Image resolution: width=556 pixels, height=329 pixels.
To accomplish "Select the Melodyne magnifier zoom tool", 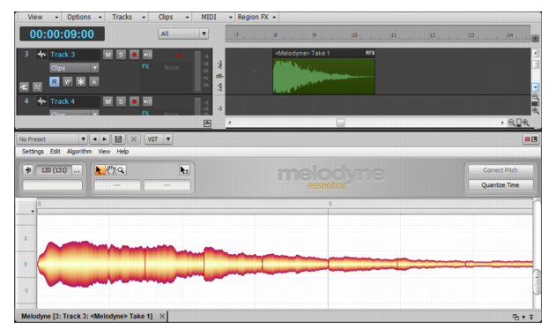I will pyautogui.click(x=121, y=170).
